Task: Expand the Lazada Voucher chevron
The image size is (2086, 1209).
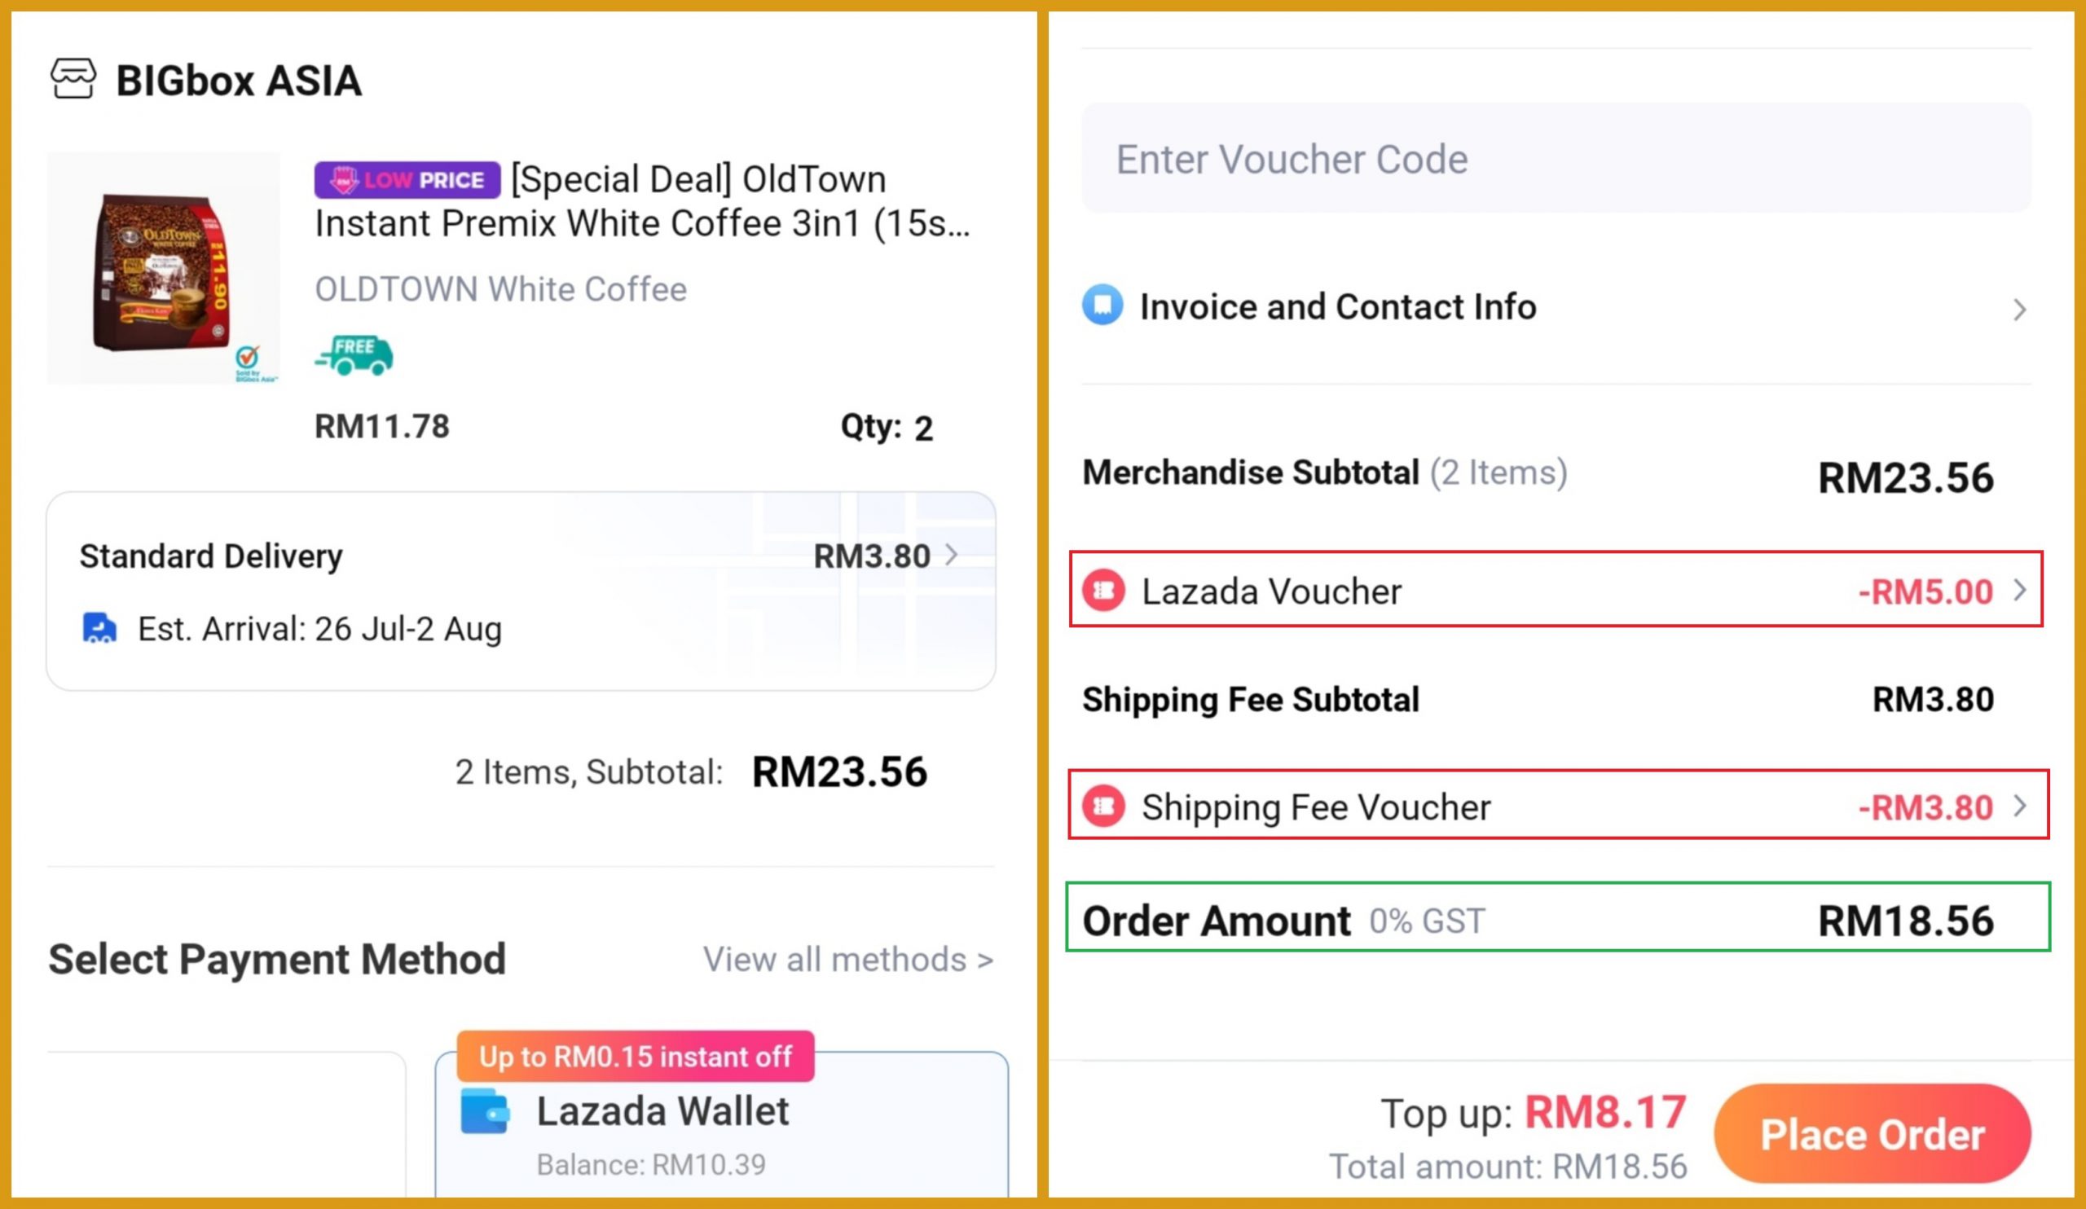Action: click(2020, 590)
